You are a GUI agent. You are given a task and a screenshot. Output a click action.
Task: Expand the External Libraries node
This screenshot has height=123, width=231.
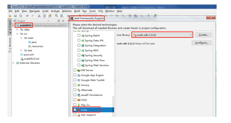[13, 63]
